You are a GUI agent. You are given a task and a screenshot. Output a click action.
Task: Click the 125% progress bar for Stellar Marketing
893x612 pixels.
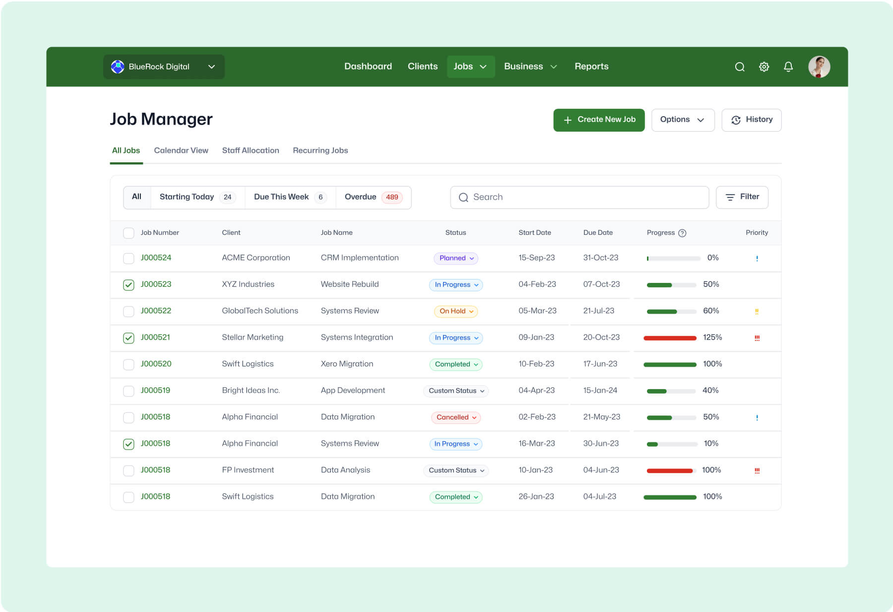(669, 338)
